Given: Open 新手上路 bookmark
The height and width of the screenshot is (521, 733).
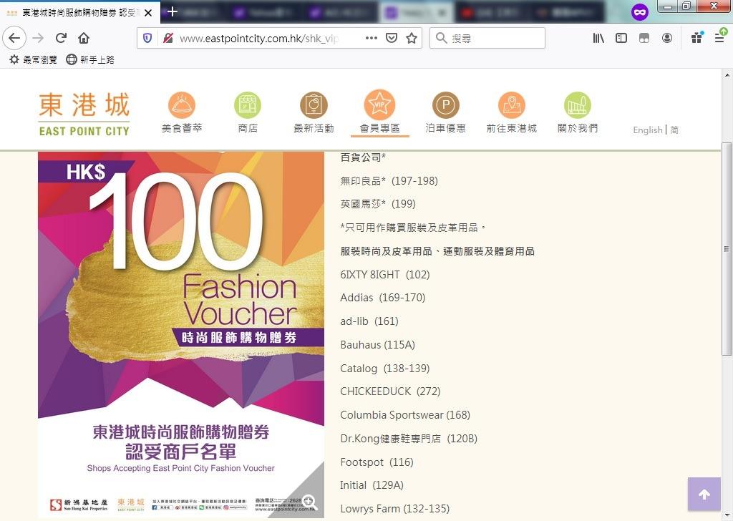Looking at the screenshot, I should point(90,59).
